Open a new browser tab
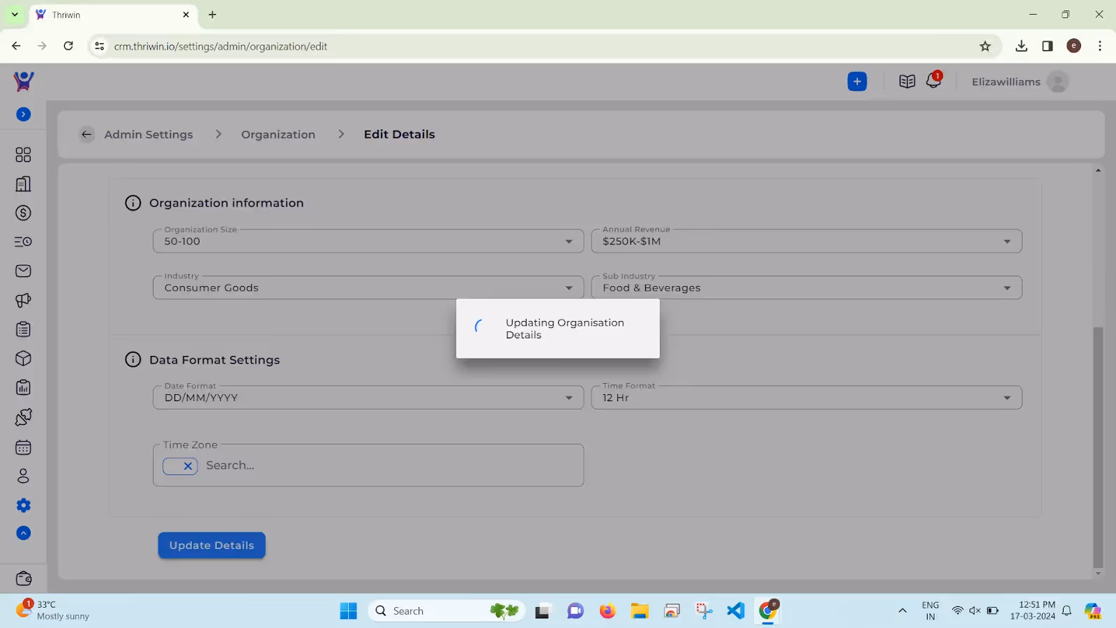Viewport: 1116px width, 628px height. [213, 15]
